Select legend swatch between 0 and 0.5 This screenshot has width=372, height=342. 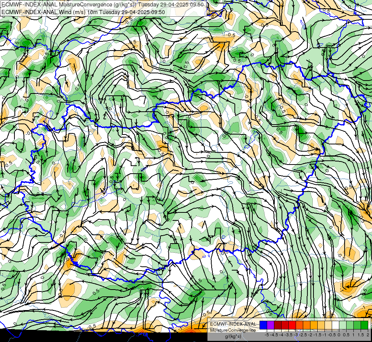(x=343, y=325)
